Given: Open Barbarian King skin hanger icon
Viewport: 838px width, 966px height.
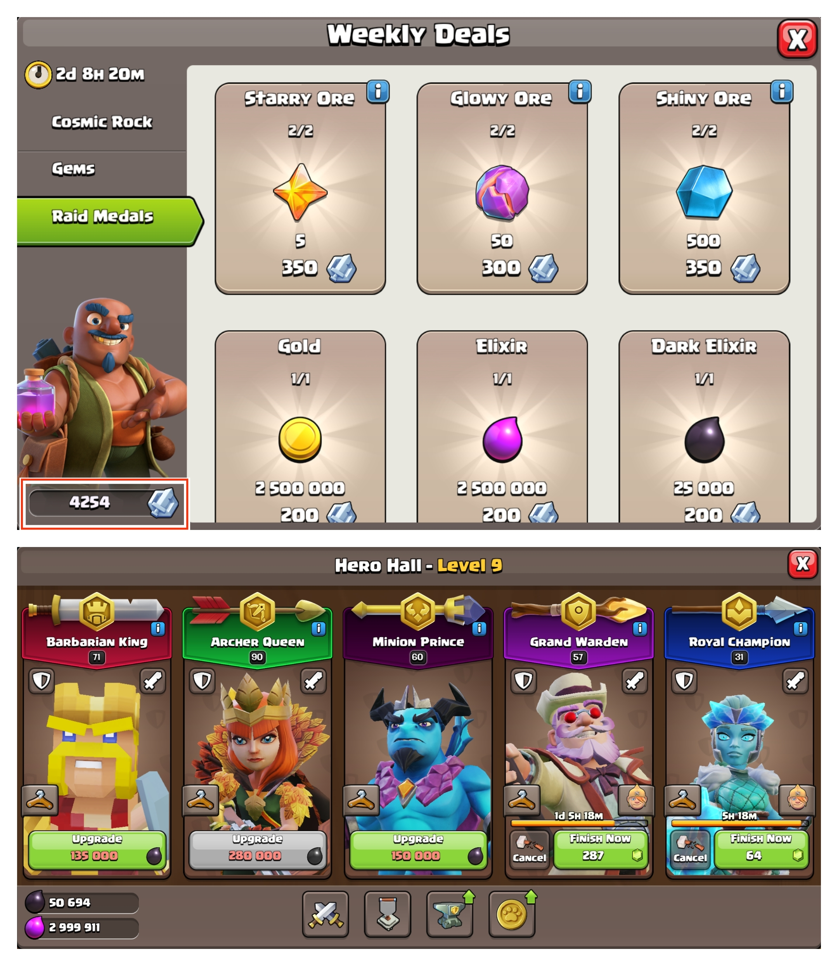Looking at the screenshot, I should point(41,800).
